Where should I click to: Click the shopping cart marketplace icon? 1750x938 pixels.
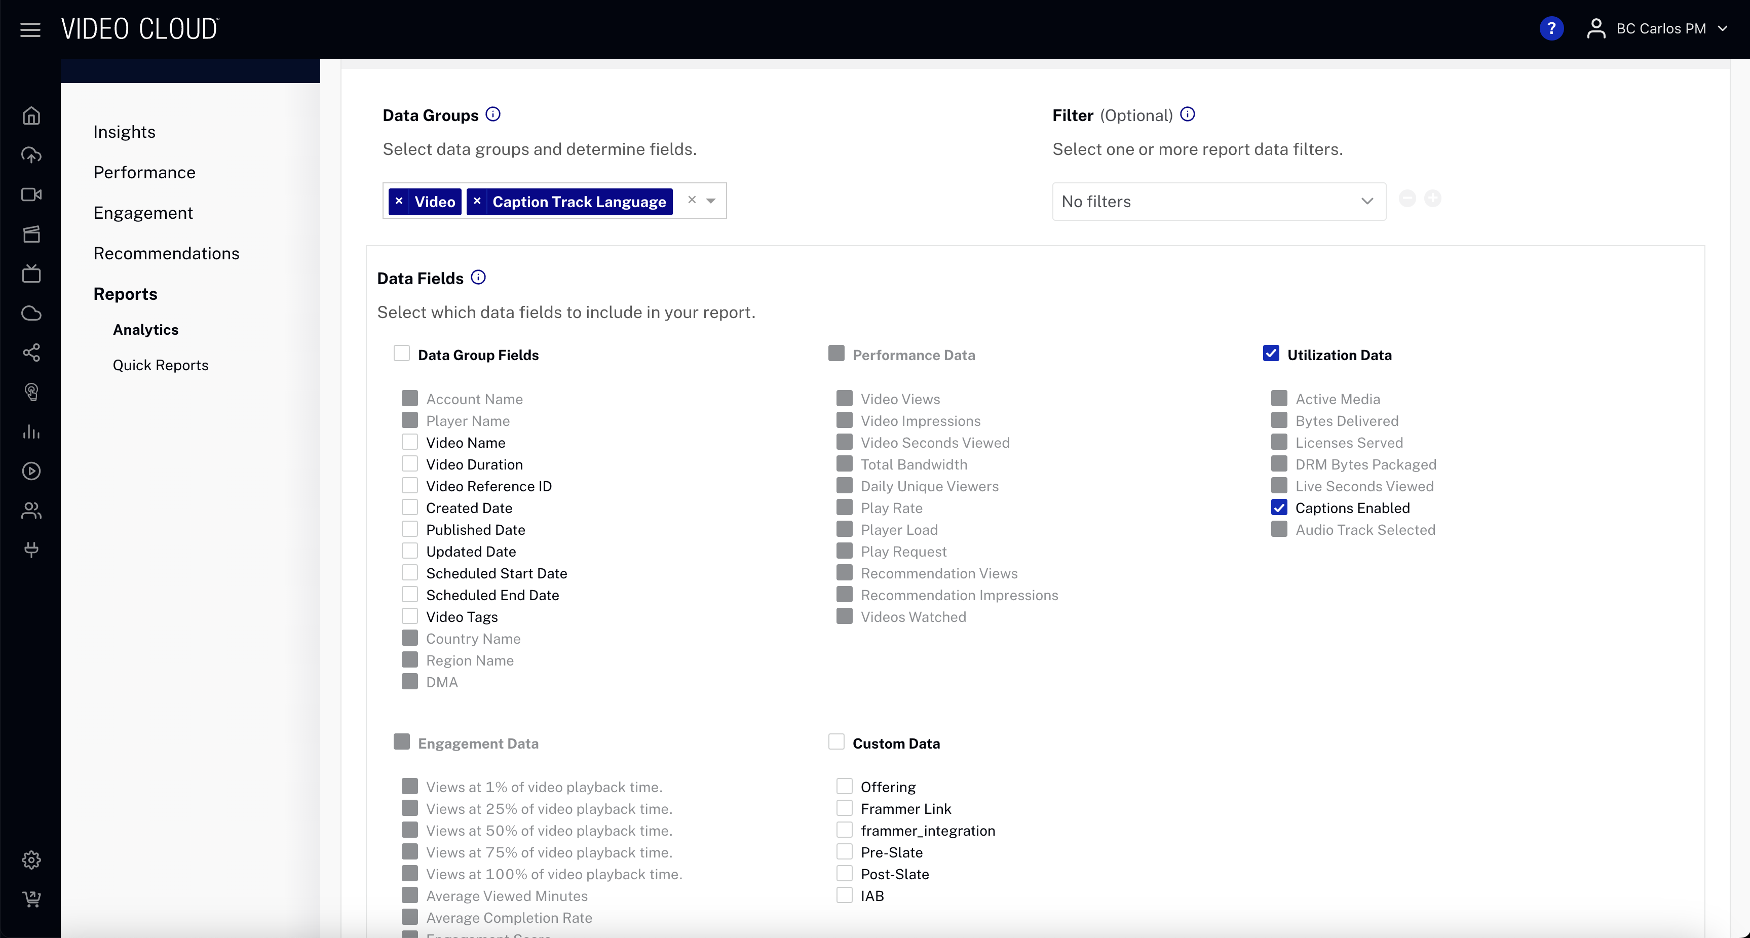[31, 900]
